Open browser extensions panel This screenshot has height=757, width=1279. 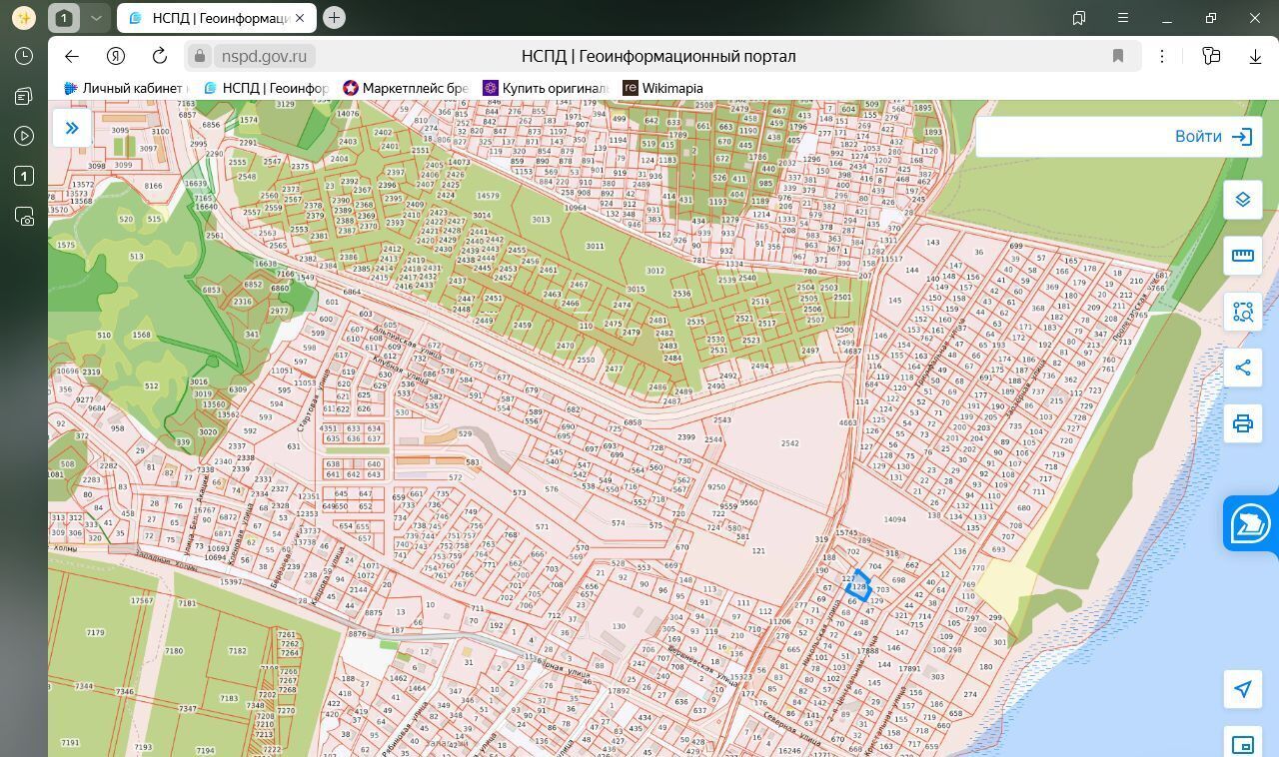click(x=1211, y=56)
